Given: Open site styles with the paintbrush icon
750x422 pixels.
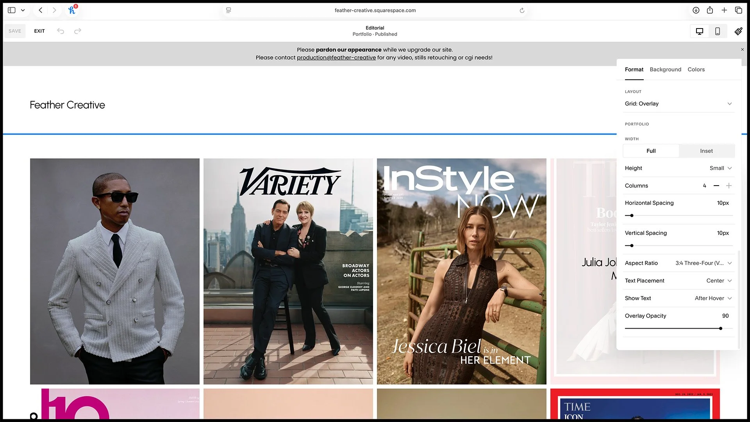Looking at the screenshot, I should (x=738, y=31).
